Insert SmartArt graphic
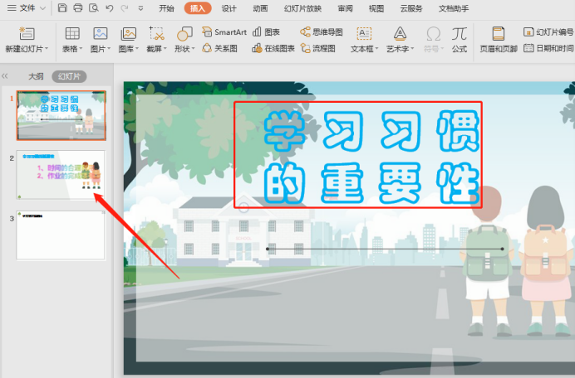575x378 pixels. 224,32
